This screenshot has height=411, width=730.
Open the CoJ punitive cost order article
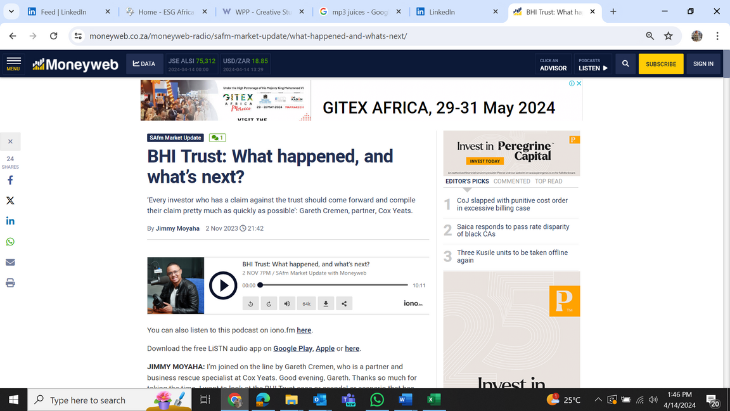512,204
